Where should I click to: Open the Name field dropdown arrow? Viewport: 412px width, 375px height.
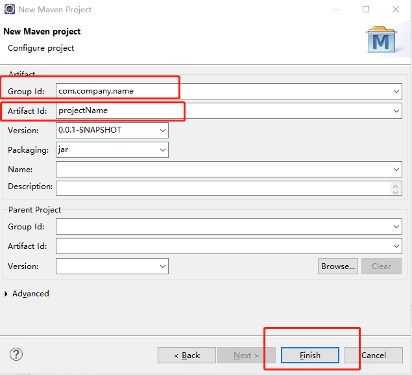coord(396,169)
